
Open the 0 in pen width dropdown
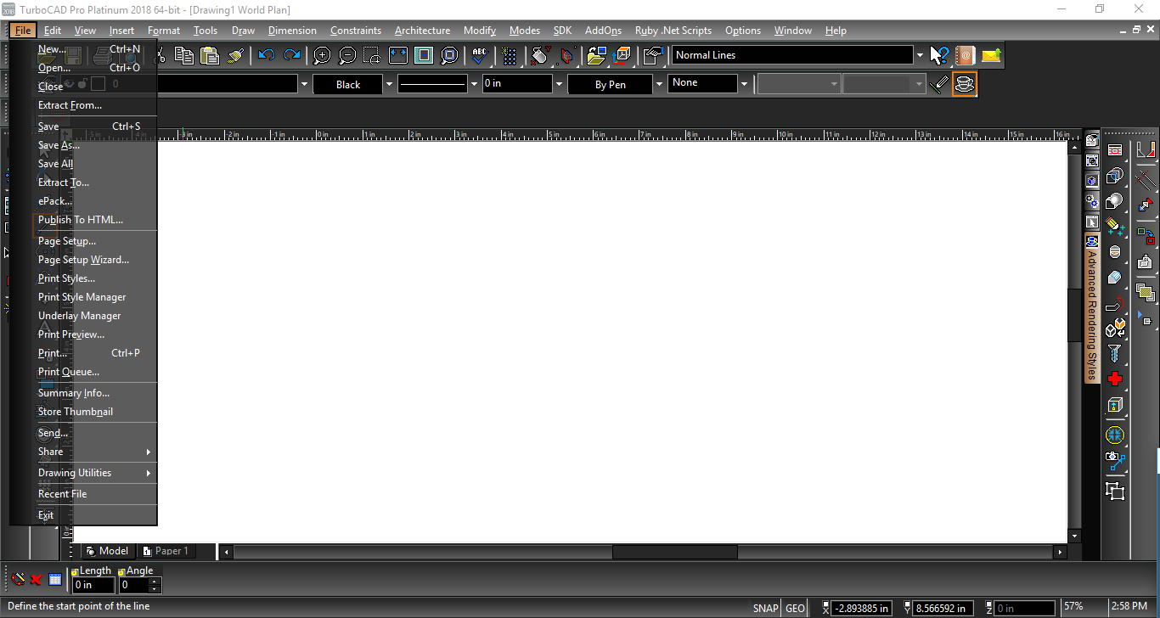(559, 84)
